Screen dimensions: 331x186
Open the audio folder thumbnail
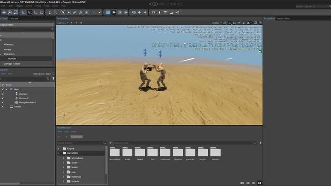[127, 154]
